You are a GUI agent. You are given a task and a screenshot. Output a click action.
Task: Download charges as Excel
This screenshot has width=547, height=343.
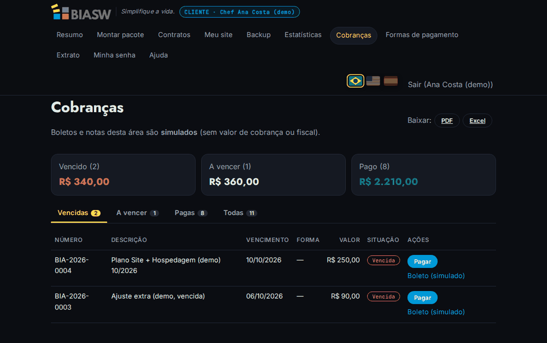(x=477, y=121)
